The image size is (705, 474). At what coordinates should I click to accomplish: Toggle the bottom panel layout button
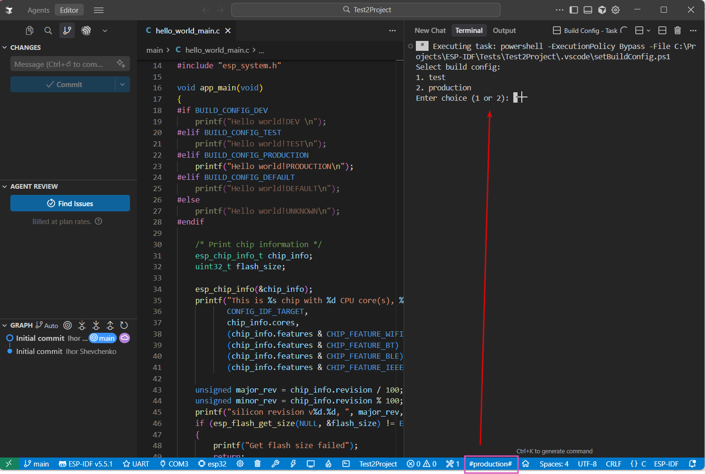[x=588, y=10]
